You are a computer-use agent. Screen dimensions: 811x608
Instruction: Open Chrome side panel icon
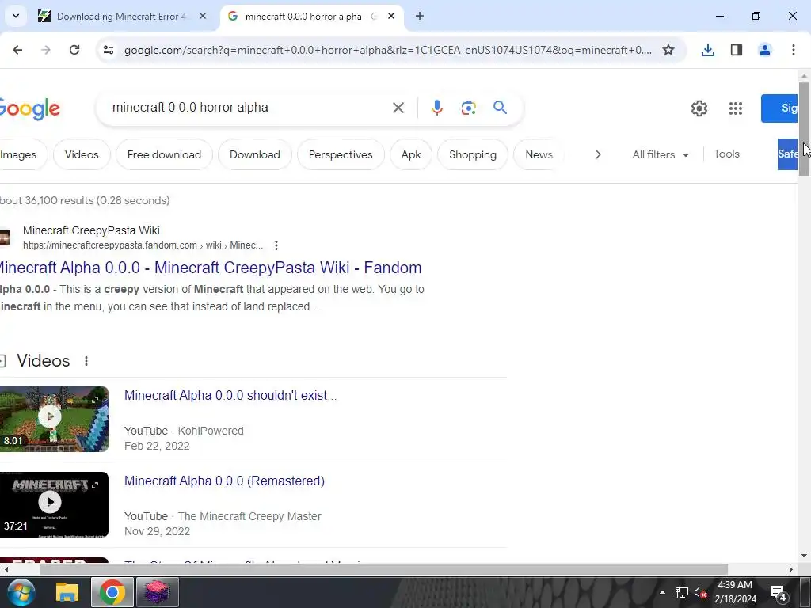tap(736, 50)
